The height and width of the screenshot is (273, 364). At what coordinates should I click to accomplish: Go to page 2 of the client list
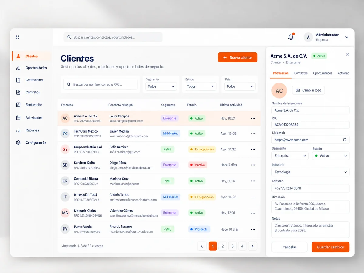(223, 246)
